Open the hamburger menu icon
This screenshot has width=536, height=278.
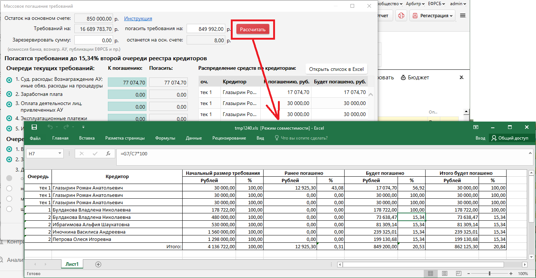pos(463,16)
